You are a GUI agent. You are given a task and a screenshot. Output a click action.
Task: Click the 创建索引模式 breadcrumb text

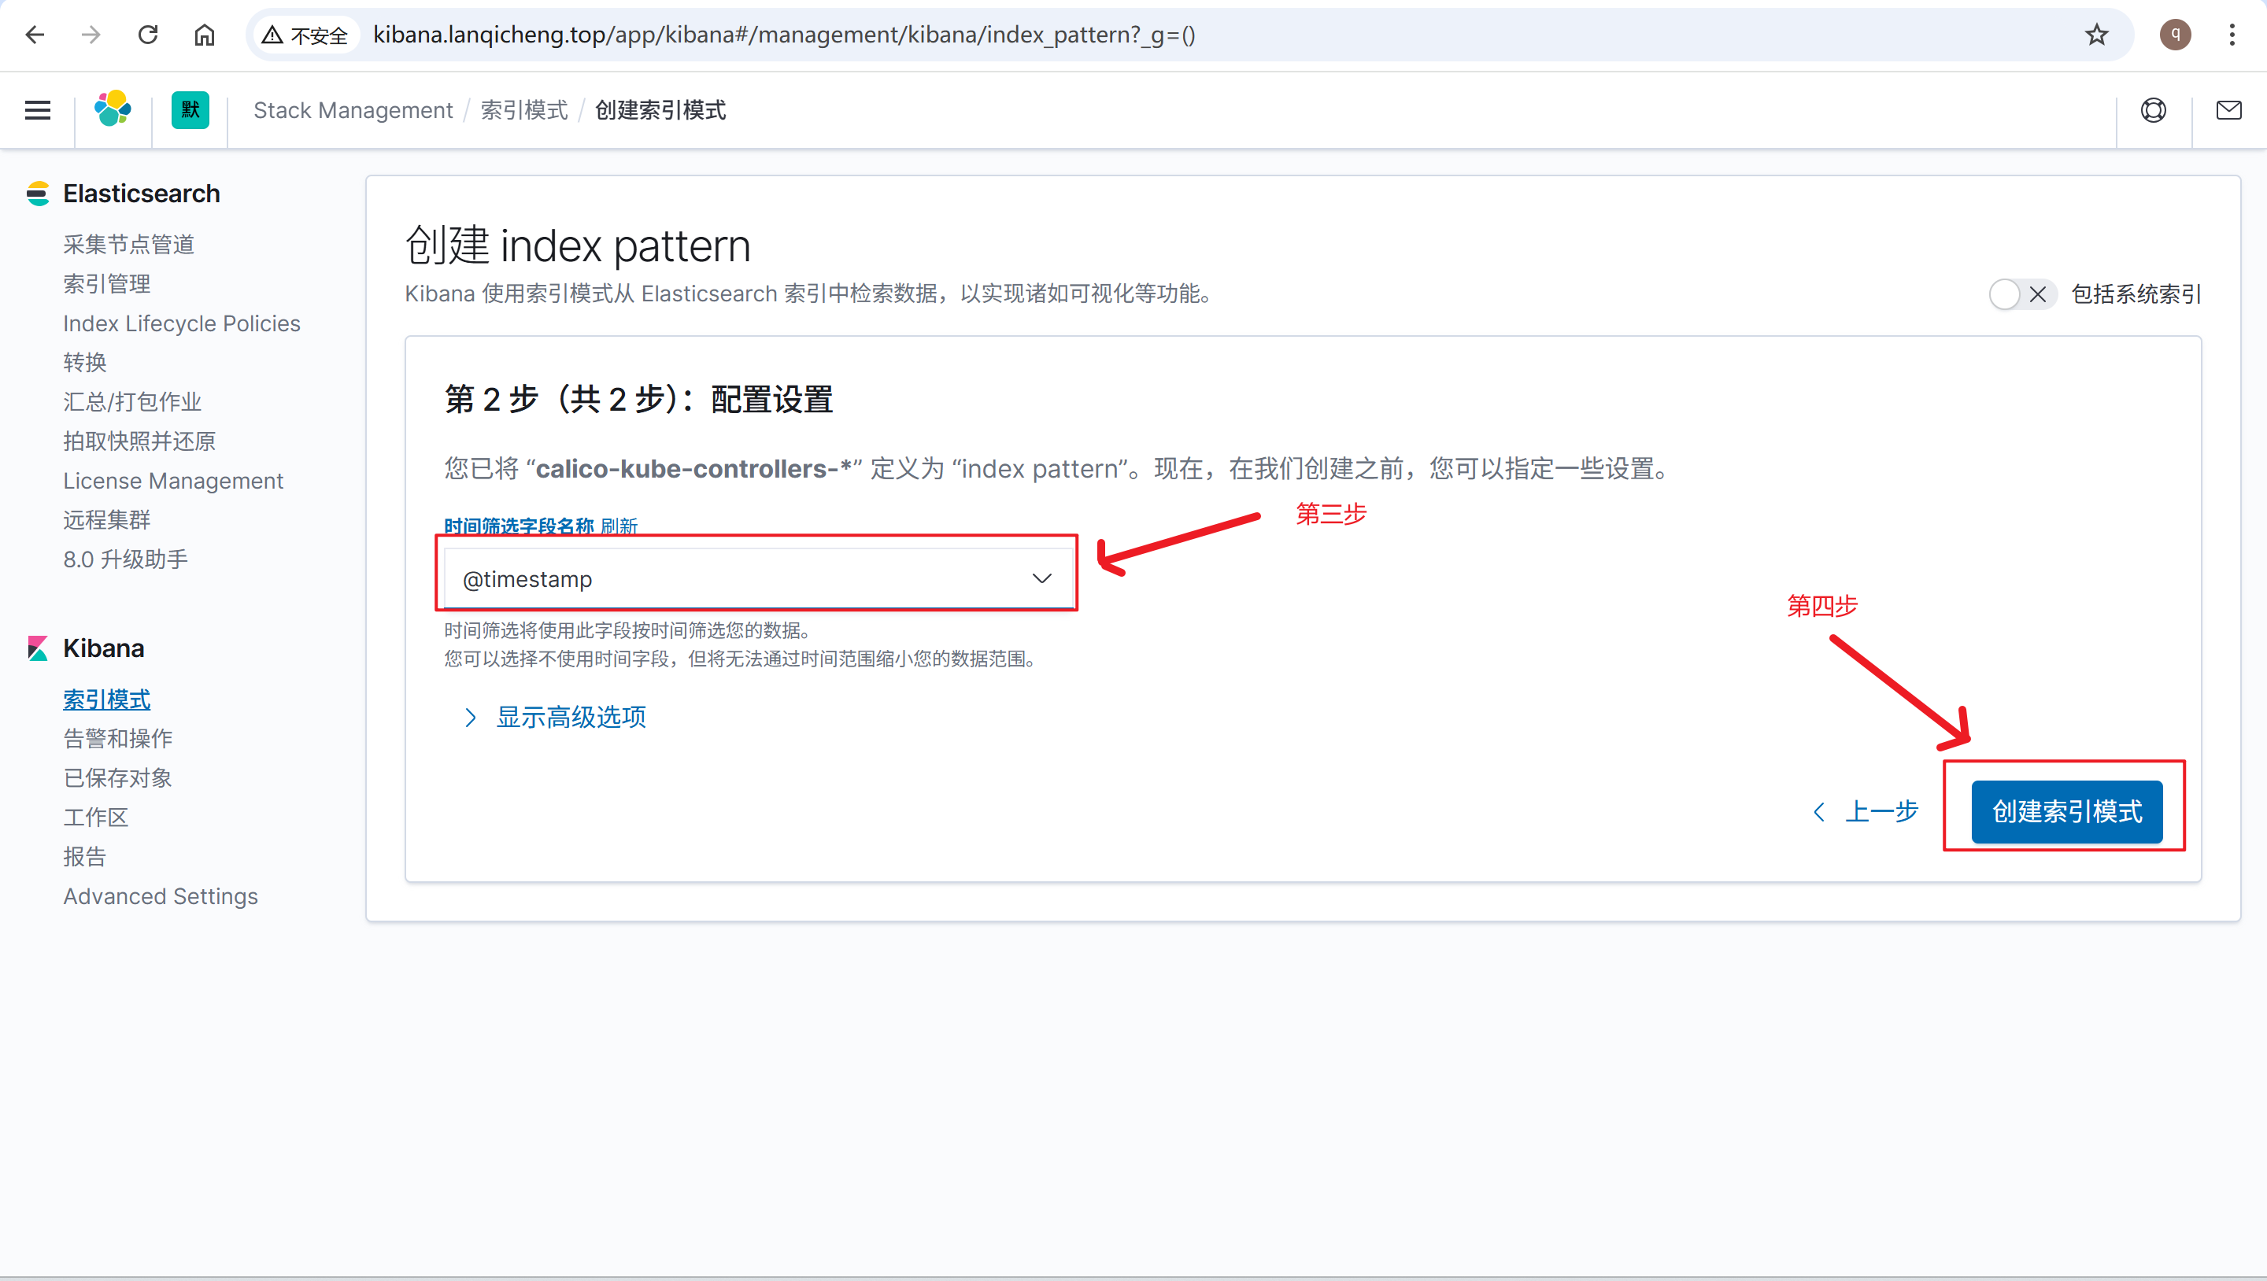(x=661, y=110)
